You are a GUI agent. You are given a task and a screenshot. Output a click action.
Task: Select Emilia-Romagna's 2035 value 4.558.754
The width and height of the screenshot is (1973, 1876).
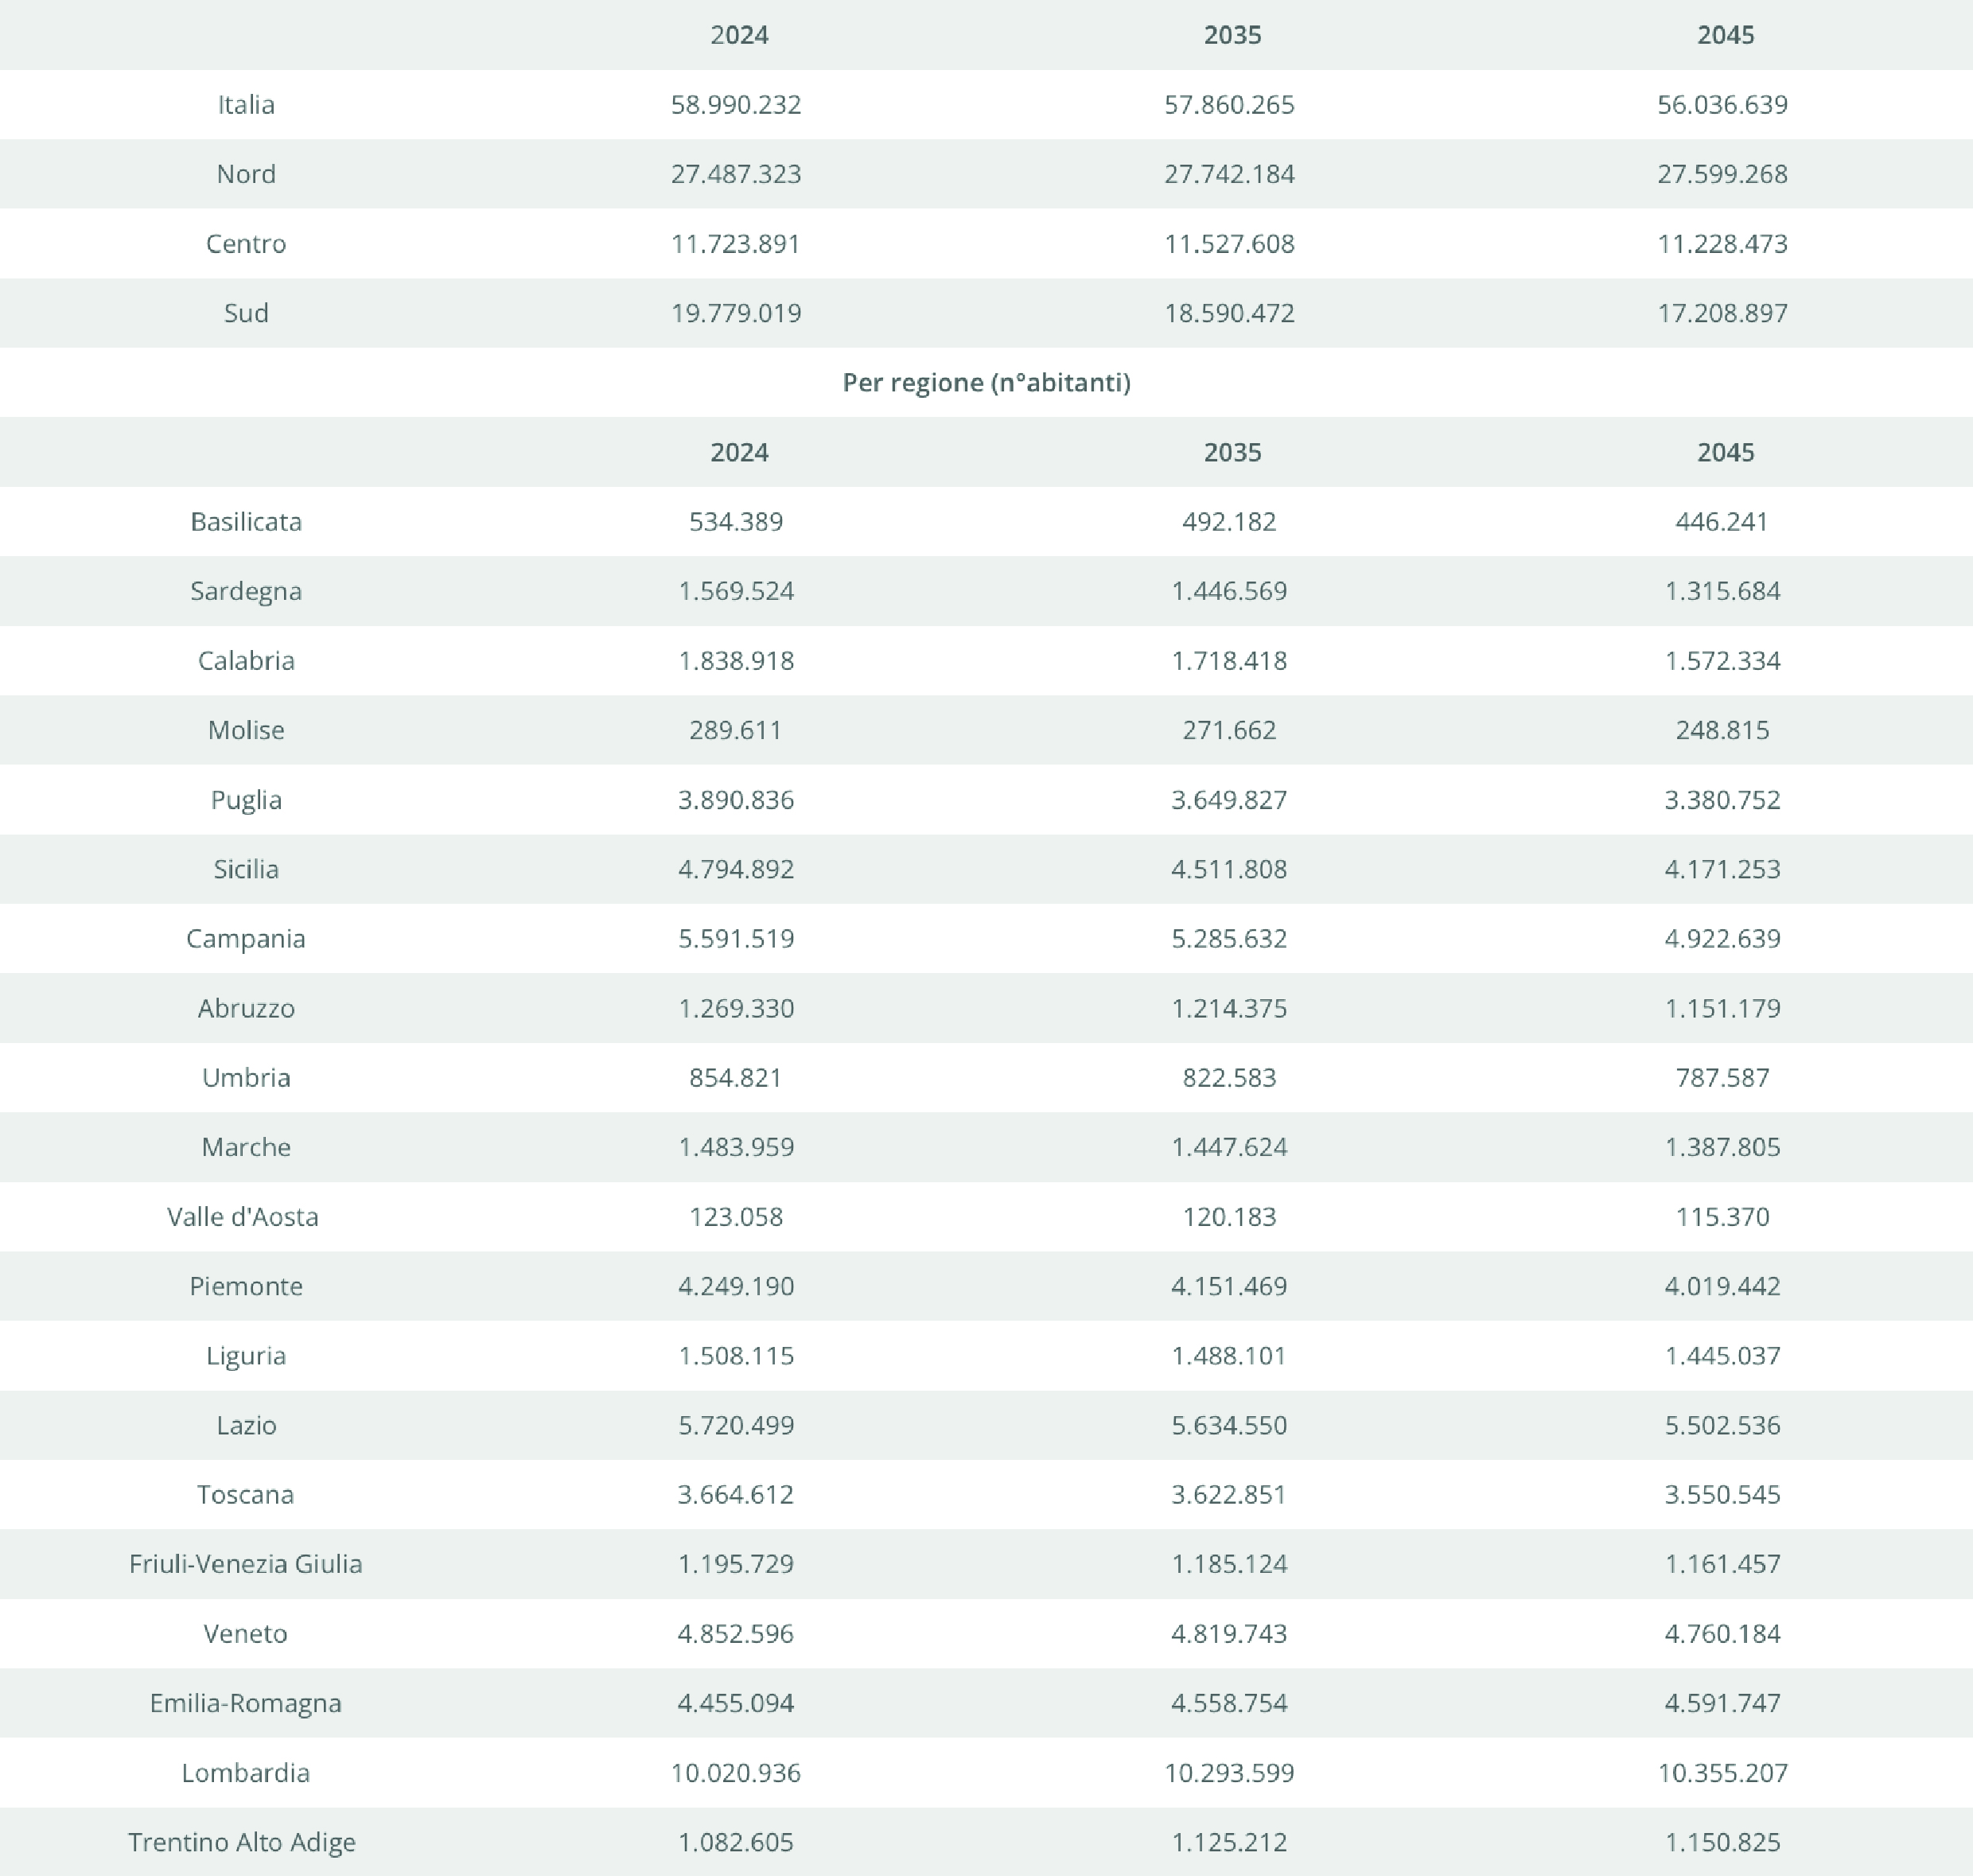pos(1229,1703)
